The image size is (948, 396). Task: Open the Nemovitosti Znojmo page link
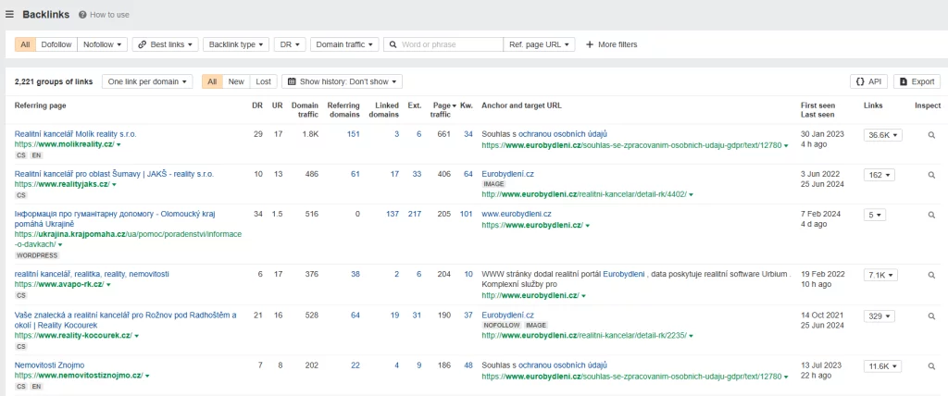click(50, 365)
